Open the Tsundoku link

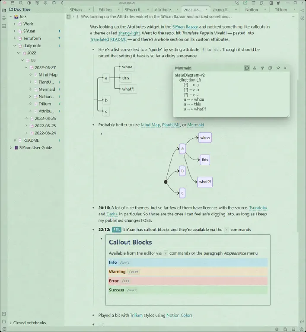click(x=258, y=208)
